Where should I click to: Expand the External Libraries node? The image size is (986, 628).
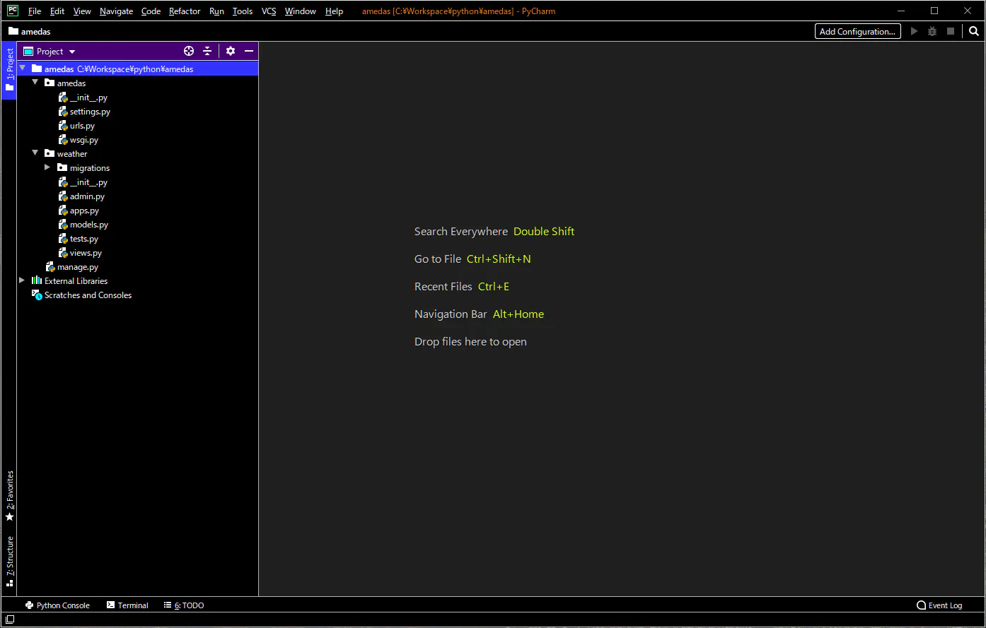(x=22, y=280)
